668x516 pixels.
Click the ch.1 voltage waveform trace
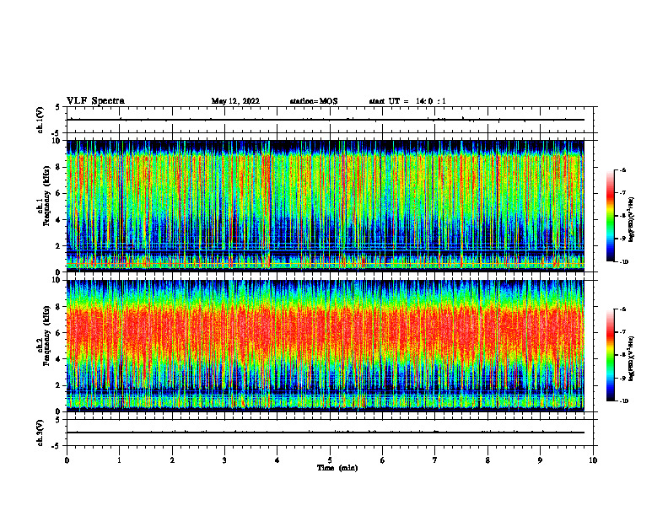pos(326,120)
